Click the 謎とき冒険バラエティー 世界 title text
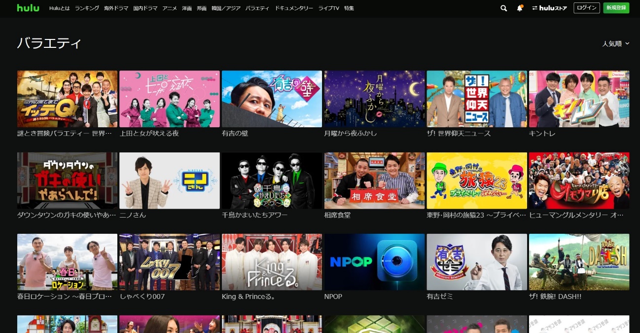 coord(65,134)
